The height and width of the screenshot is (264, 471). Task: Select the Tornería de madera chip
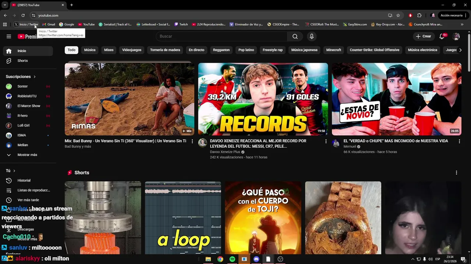tap(165, 50)
